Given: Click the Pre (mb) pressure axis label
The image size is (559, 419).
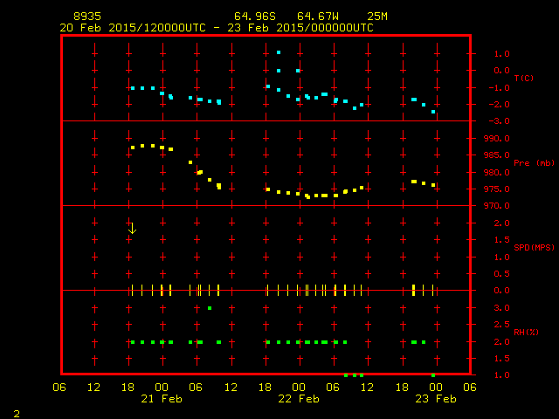Looking at the screenshot, I should coord(534,163).
